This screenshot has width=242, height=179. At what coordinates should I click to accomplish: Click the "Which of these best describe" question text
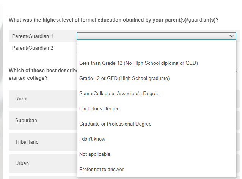pos(42,70)
